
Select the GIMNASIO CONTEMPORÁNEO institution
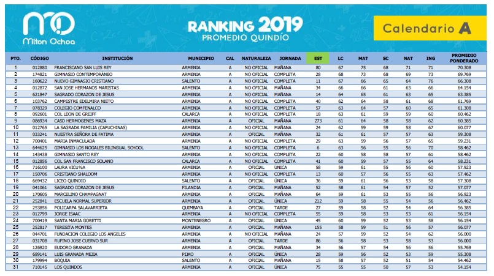[x=84, y=74]
